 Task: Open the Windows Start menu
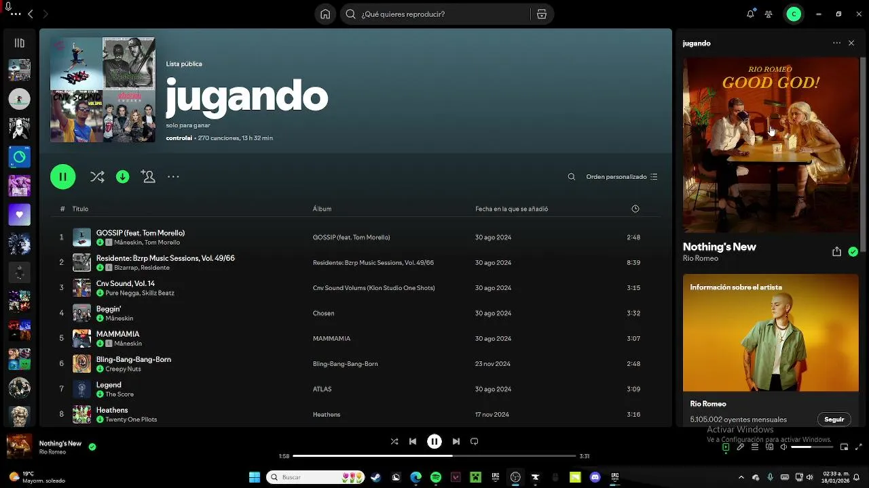[x=255, y=477]
